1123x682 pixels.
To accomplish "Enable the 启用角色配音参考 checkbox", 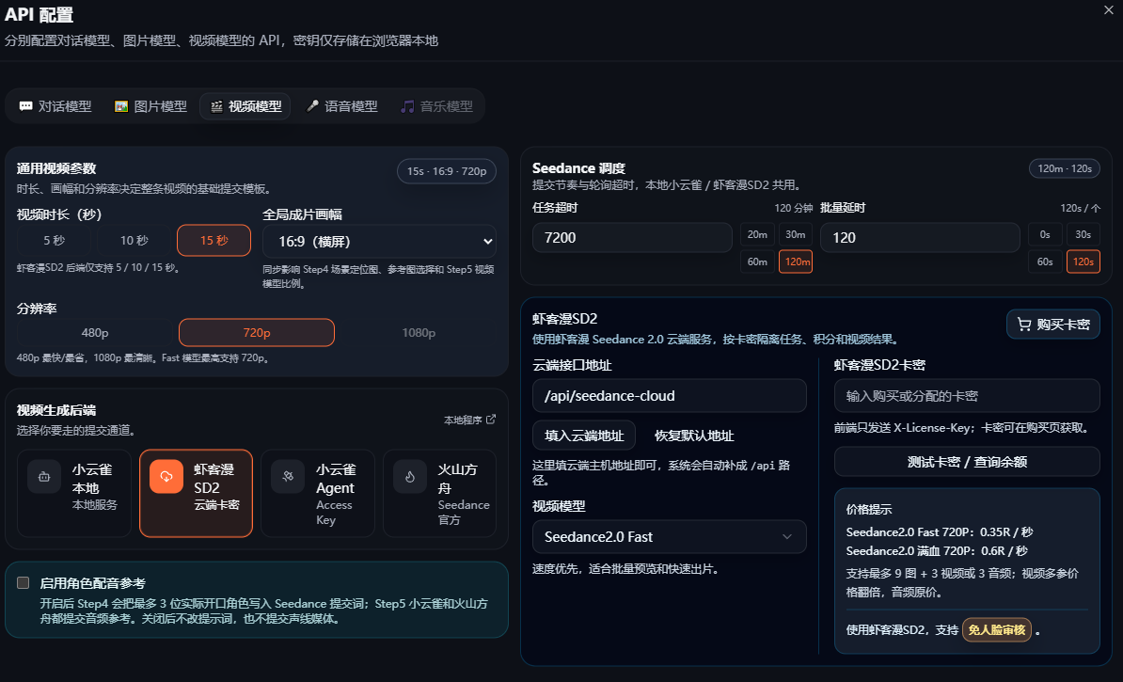I will pyautogui.click(x=23, y=582).
